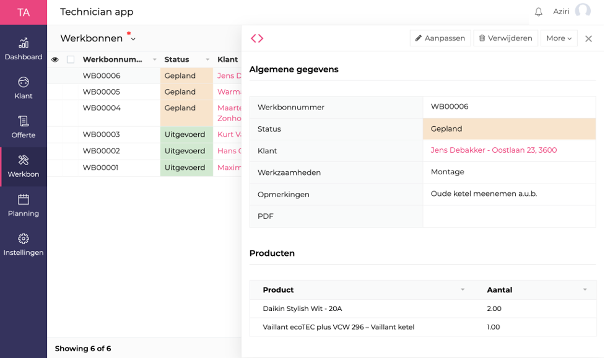The height and width of the screenshot is (358, 605).
Task: Open the More dropdown menu
Action: pyautogui.click(x=559, y=38)
